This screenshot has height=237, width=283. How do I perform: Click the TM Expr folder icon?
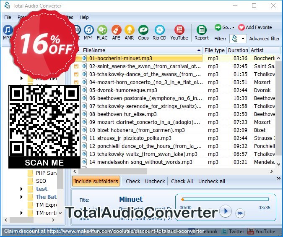(x=31, y=205)
